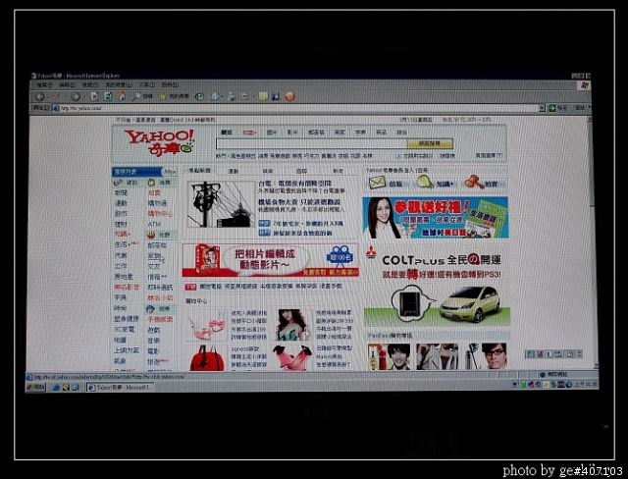Click the Print icon in IE toolbar
The width and height of the screenshot is (628, 479).
click(232, 96)
